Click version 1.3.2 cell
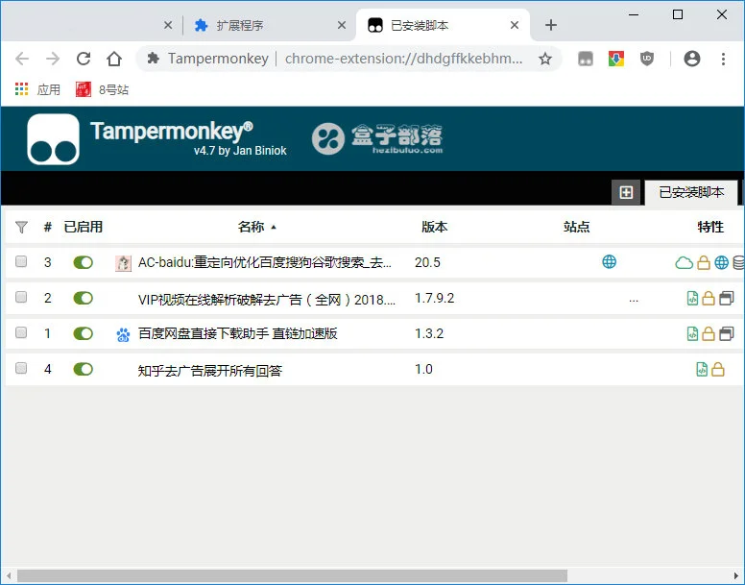 pyautogui.click(x=429, y=333)
